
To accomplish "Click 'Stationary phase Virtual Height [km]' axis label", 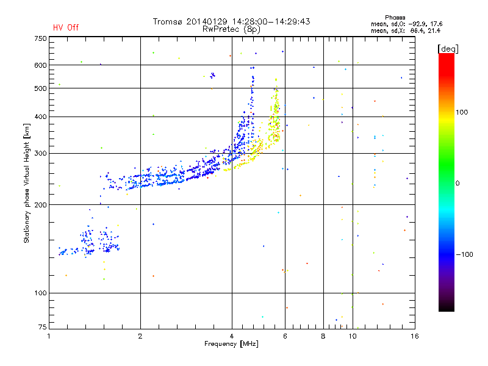I will (27, 184).
